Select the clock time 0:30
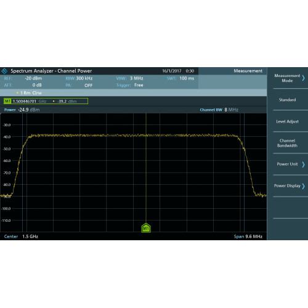Viewport: 308px width, 308px height. (x=190, y=71)
